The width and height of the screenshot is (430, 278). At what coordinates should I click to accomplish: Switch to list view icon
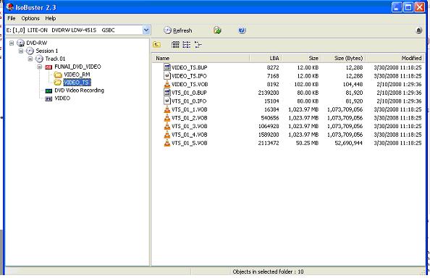[187, 44]
